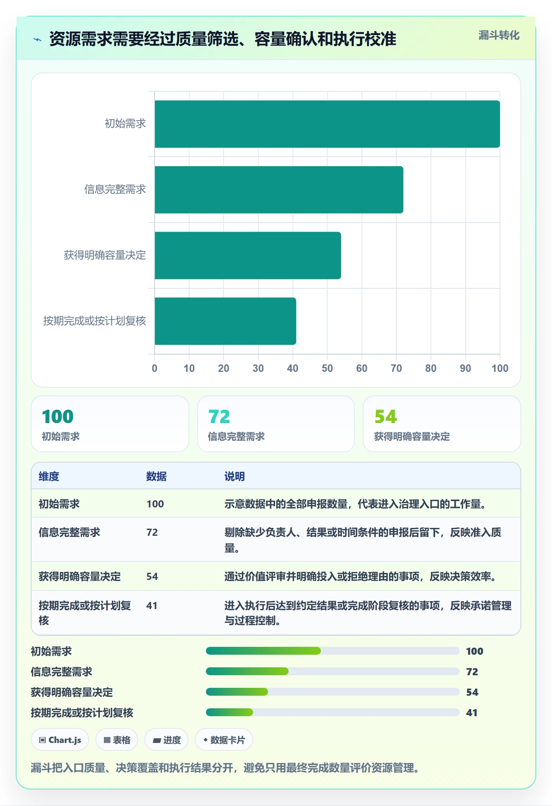The width and height of the screenshot is (552, 806).
Task: Click the 维度 column header
Action: coord(49,476)
